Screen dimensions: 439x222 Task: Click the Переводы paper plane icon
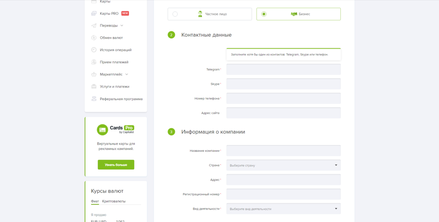click(x=94, y=26)
